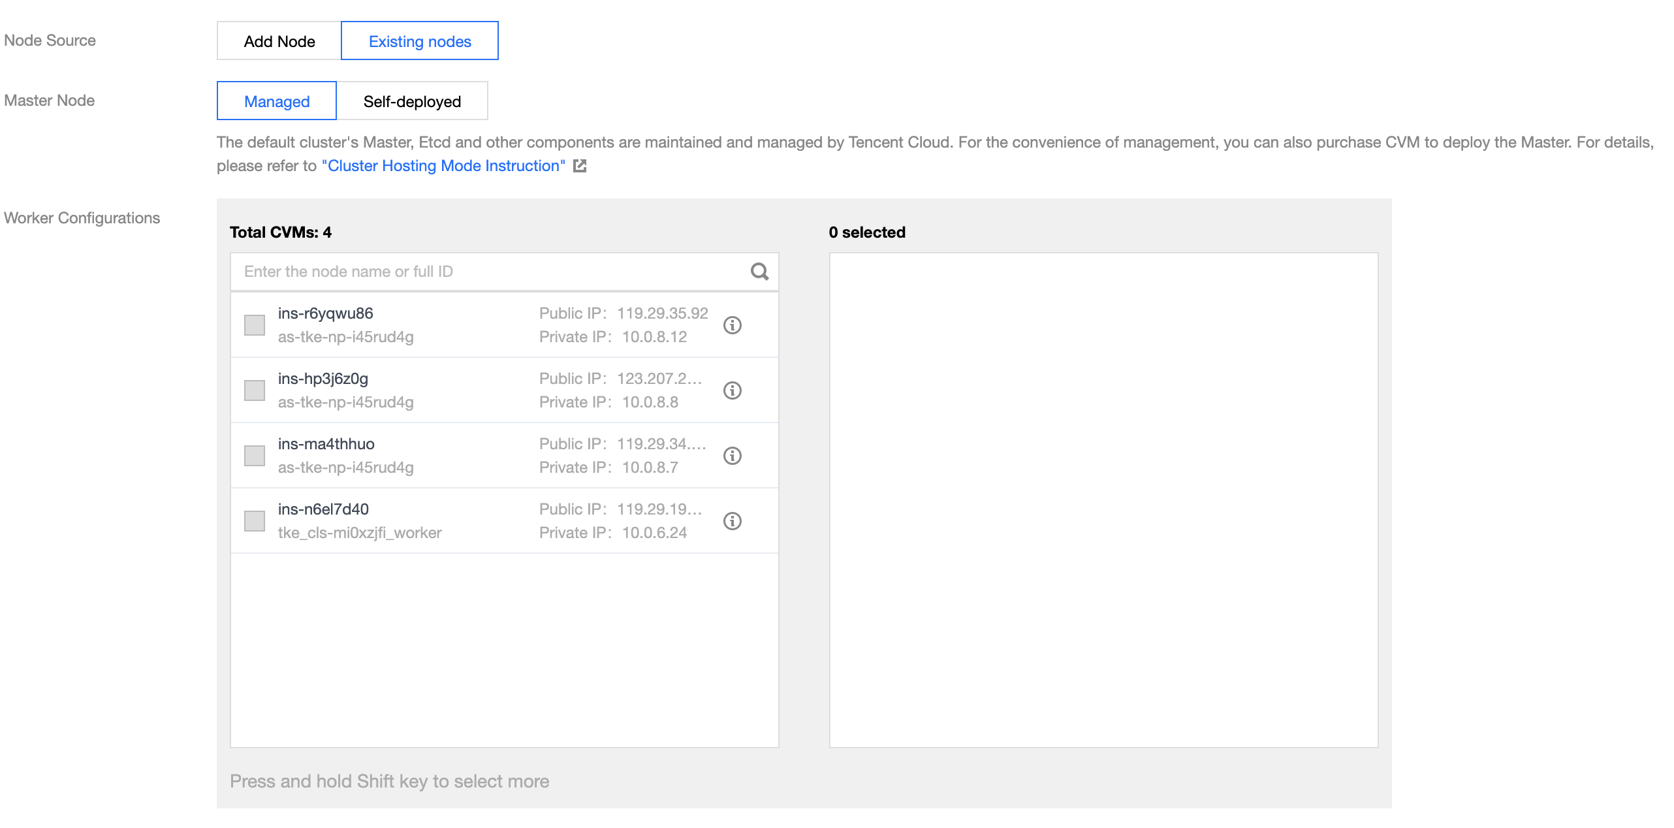This screenshot has height=828, width=1674.
Task: Click the search magnifier icon
Action: pyautogui.click(x=759, y=272)
